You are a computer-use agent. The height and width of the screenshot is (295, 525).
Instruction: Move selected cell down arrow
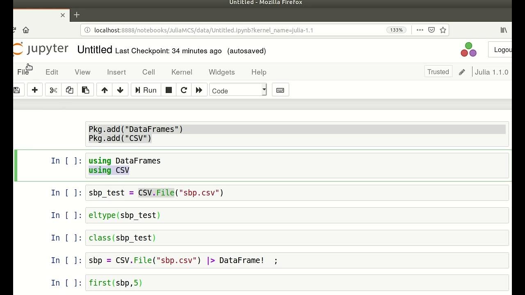[x=120, y=90]
